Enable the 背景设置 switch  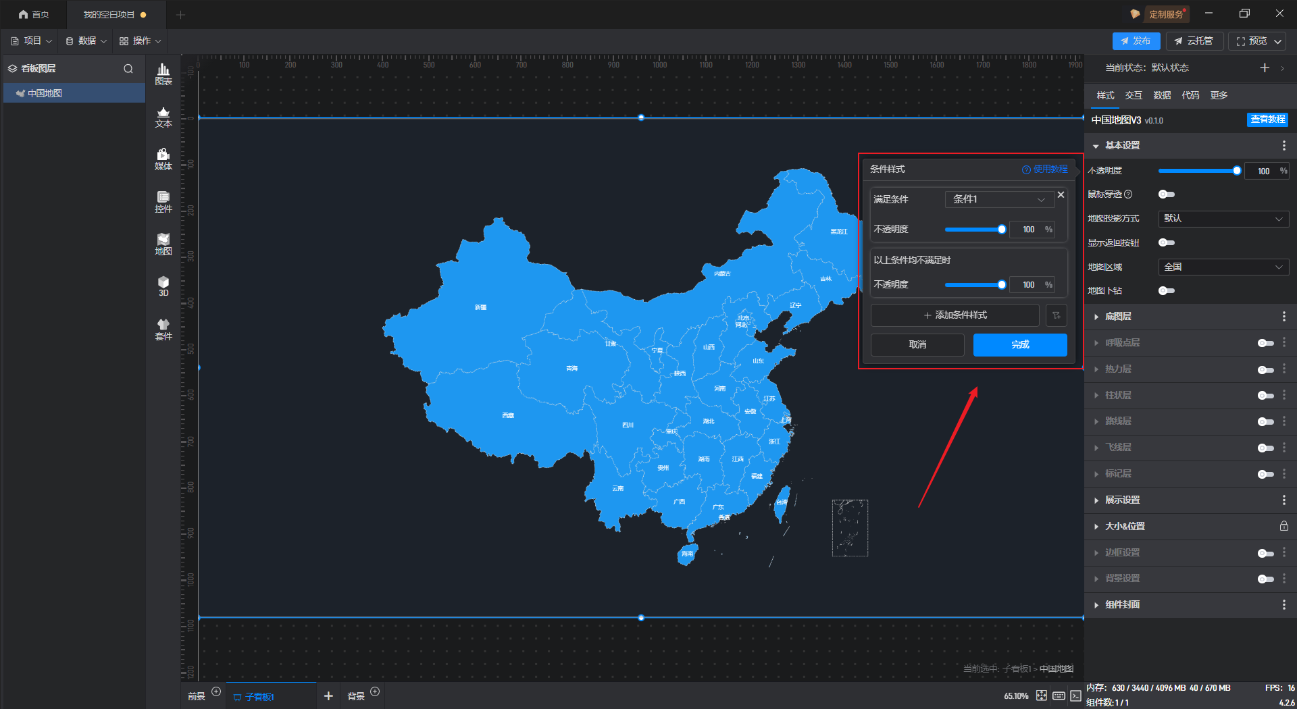(1266, 579)
